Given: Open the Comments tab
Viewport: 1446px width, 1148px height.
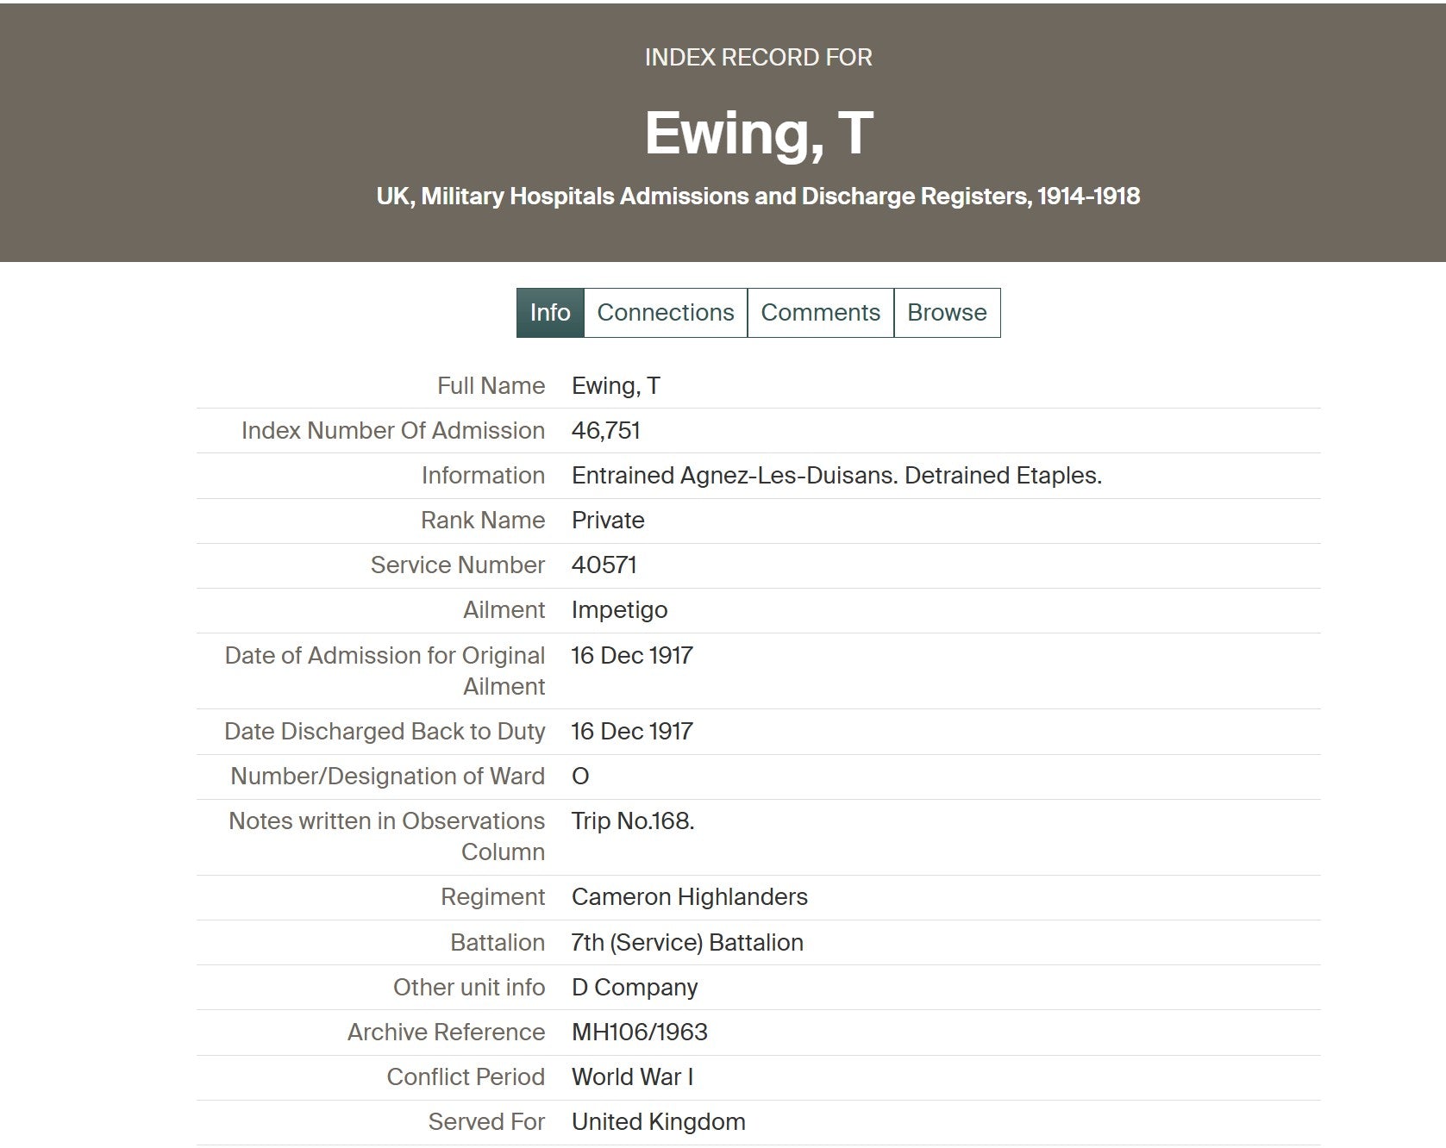Looking at the screenshot, I should (820, 313).
